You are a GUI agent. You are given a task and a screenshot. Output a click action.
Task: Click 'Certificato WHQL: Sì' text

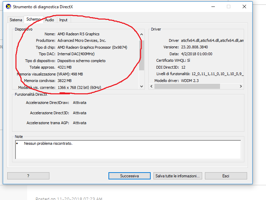point(173,60)
